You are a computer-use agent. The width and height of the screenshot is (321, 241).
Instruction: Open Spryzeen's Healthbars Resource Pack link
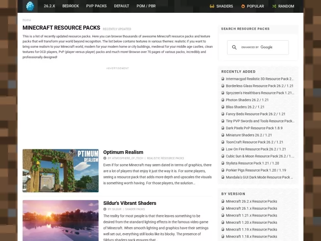pyautogui.click(x=260, y=93)
